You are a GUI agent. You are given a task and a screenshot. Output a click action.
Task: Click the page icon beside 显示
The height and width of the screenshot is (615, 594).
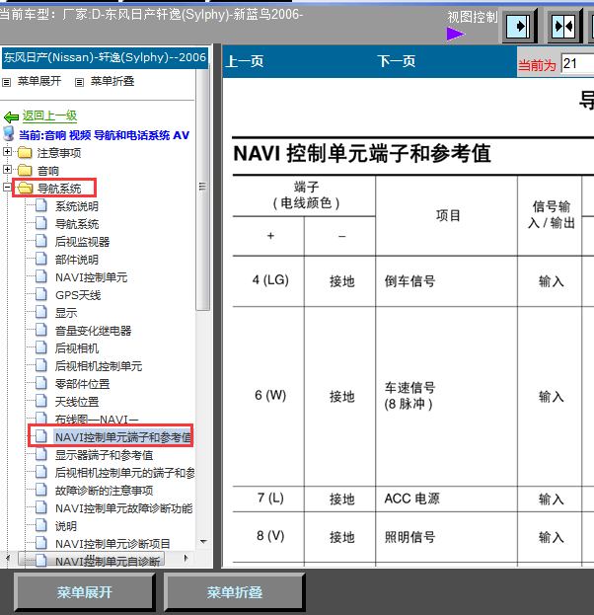41,312
